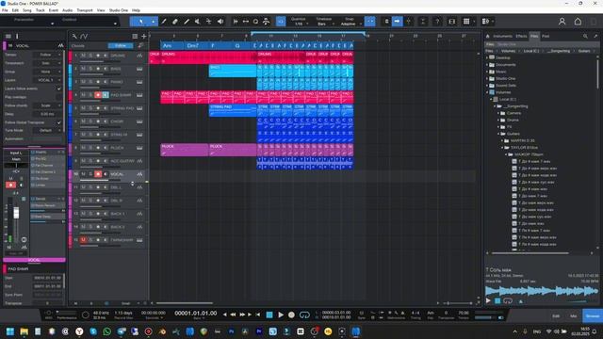Open the Quantize value dropdown
603x339 pixels.
[x=300, y=24]
